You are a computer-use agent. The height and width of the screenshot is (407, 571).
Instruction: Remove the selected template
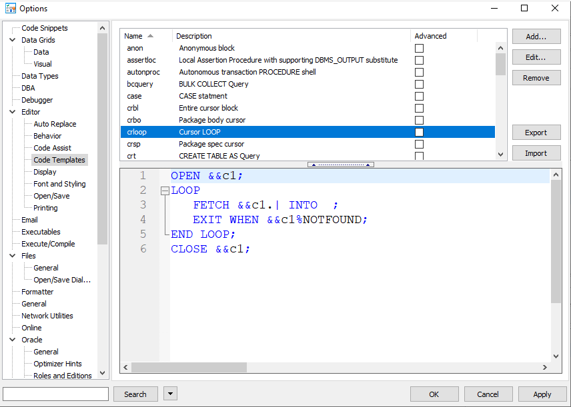click(536, 78)
